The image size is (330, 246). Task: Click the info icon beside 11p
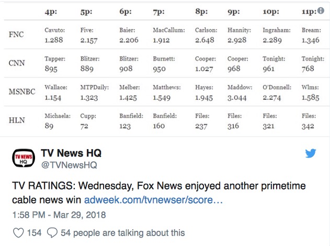click(x=321, y=10)
